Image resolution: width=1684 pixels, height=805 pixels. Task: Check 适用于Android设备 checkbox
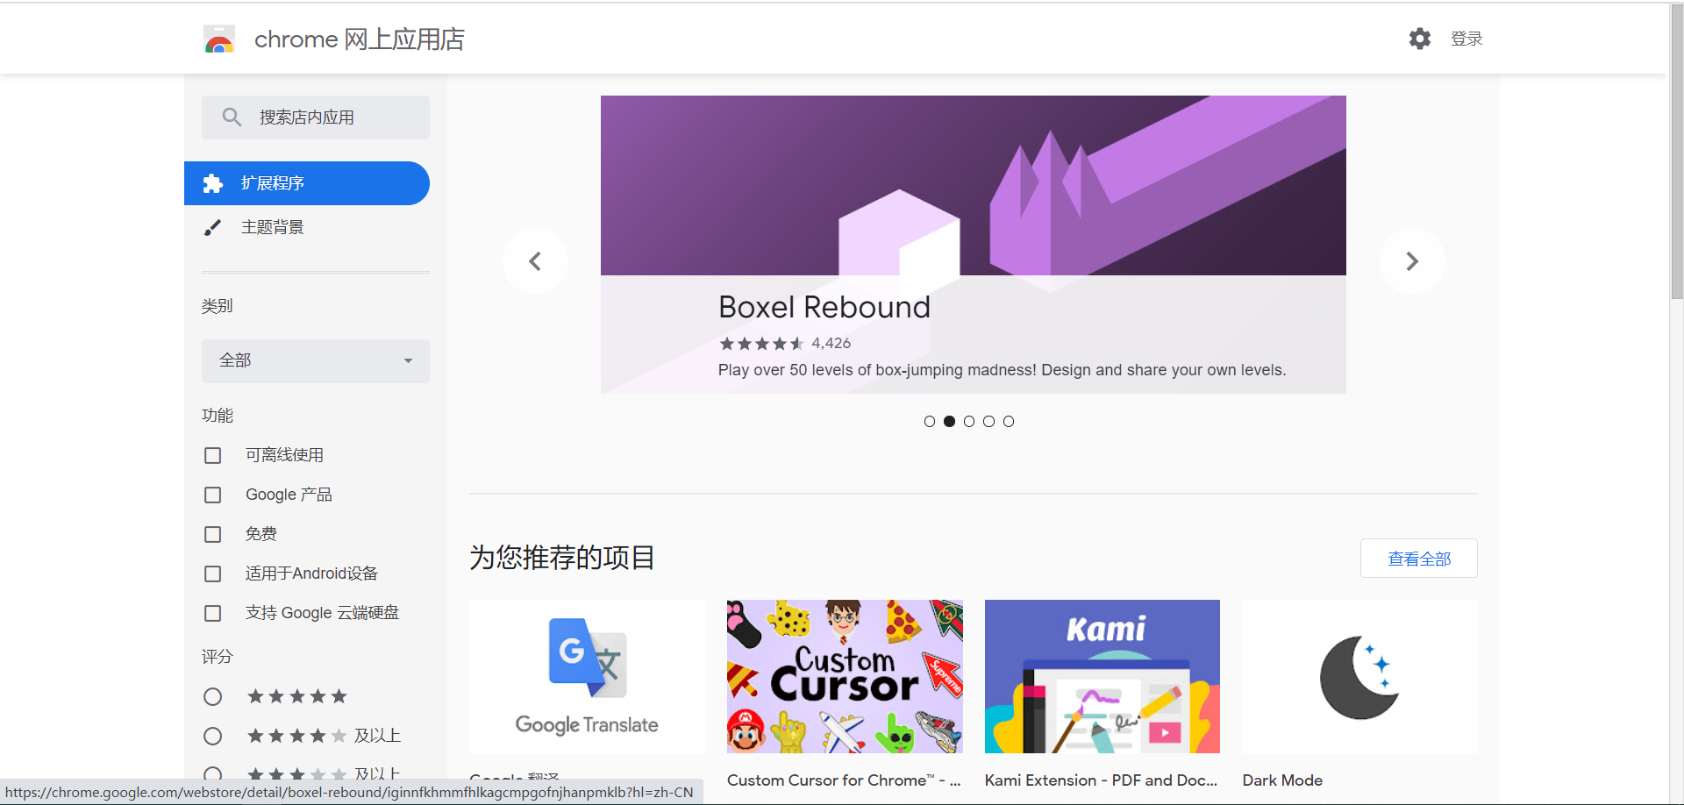tap(212, 573)
